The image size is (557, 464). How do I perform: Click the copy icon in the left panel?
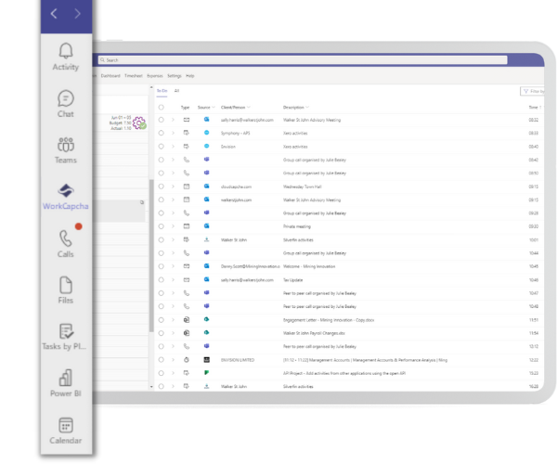(142, 202)
